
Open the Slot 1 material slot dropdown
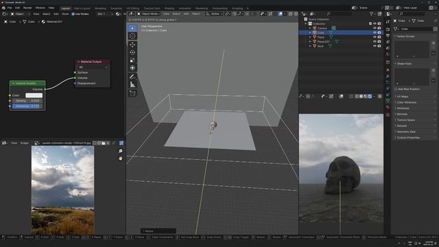(105, 14)
